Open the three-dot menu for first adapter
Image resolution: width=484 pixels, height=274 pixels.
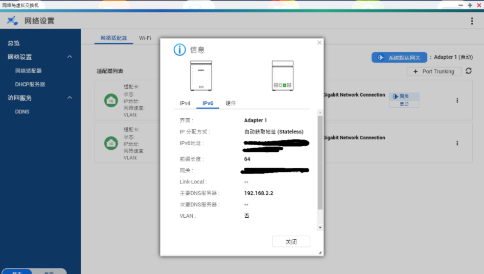(x=457, y=100)
